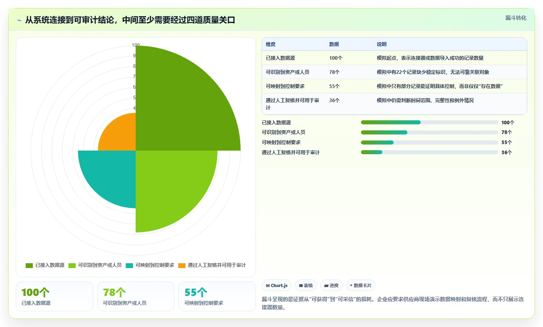Click the 78个 table cell
543x327 pixels.
[x=334, y=72]
